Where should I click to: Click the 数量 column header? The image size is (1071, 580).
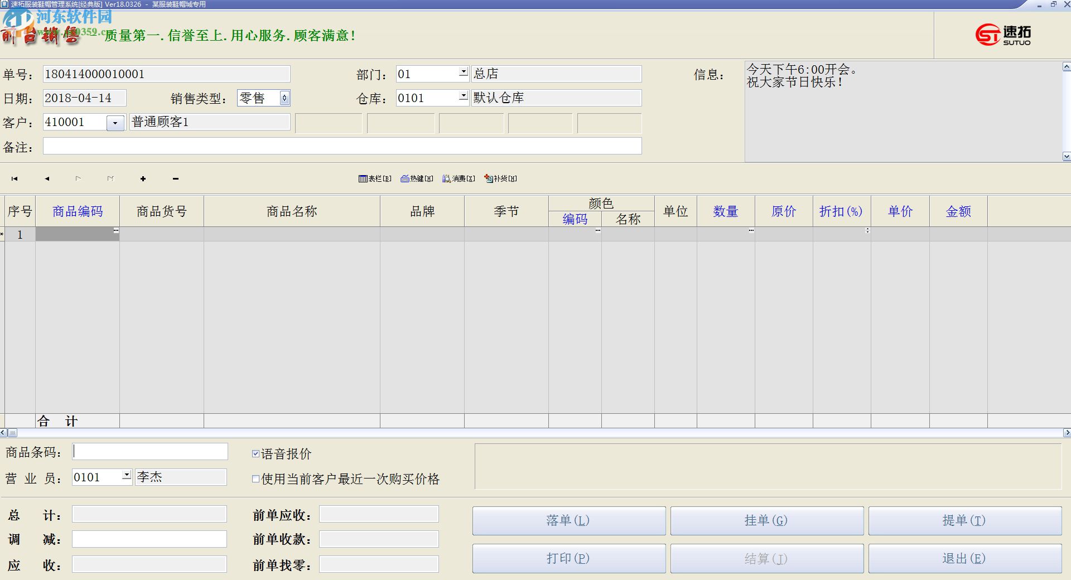tap(726, 211)
